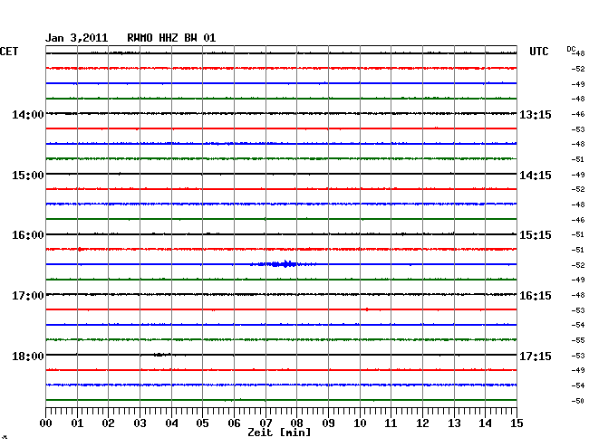Image resolution: width=589 pixels, height=447 pixels.
Task: Click the 04 minute axis label
Action: [x=171, y=423]
